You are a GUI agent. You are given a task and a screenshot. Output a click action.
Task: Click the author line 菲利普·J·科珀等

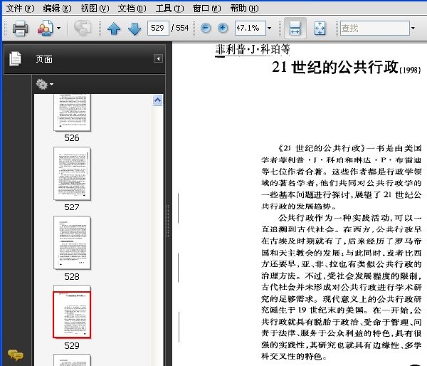click(253, 49)
